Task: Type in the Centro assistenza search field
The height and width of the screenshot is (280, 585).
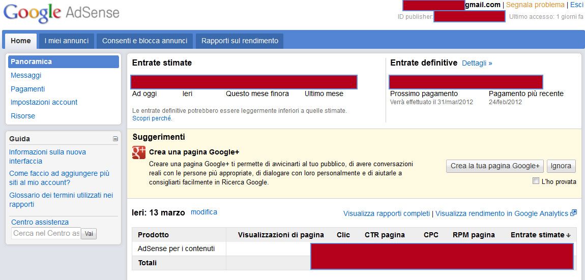Action: [x=46, y=233]
